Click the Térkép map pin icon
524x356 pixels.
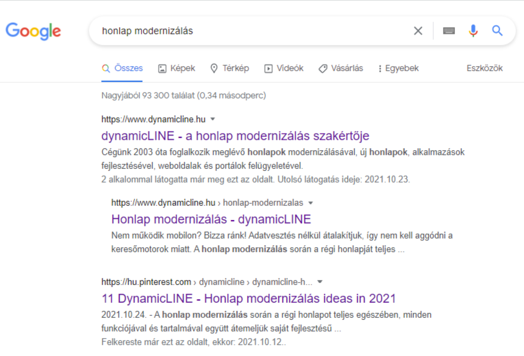(214, 68)
